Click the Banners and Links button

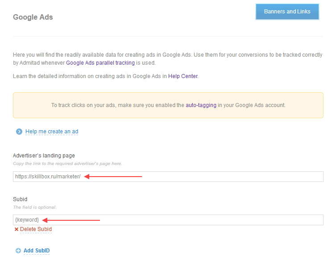287,12
